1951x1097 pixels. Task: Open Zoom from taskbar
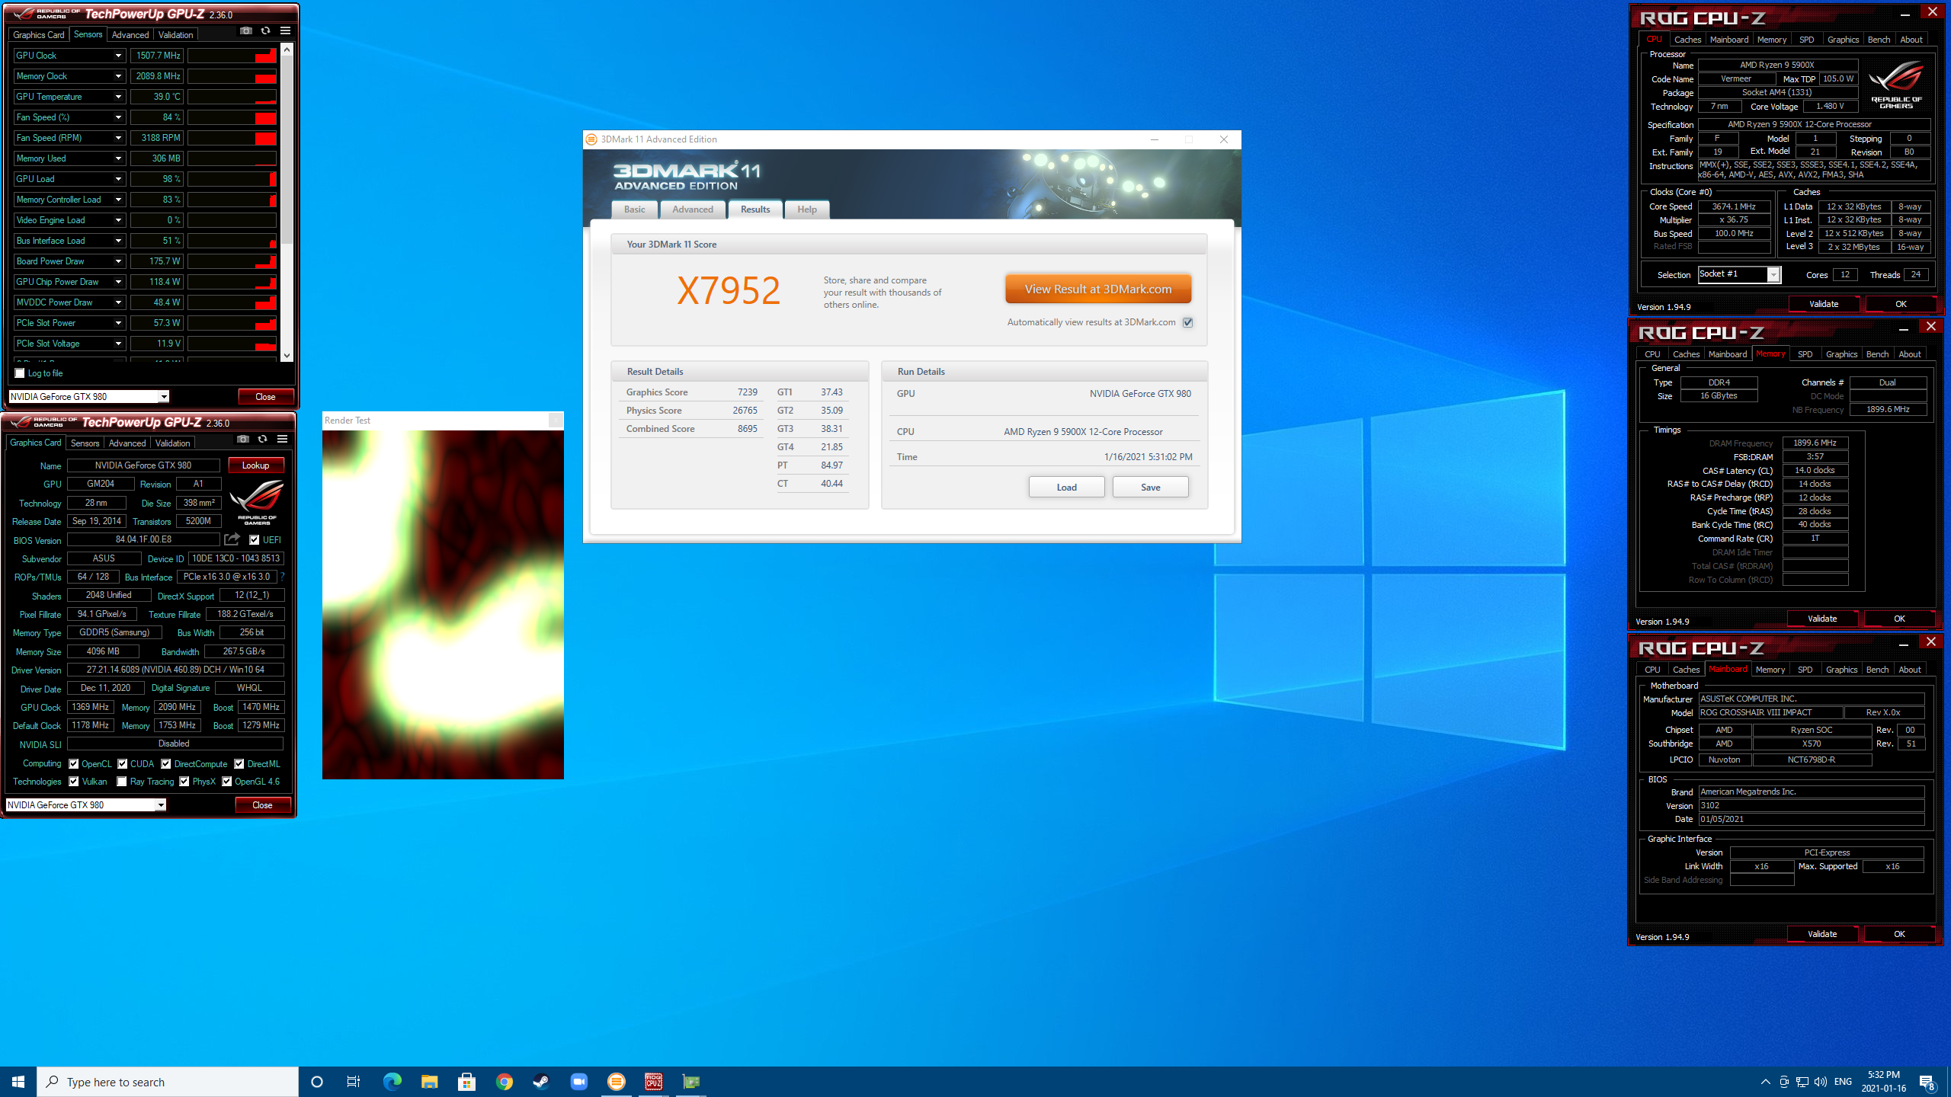578,1082
